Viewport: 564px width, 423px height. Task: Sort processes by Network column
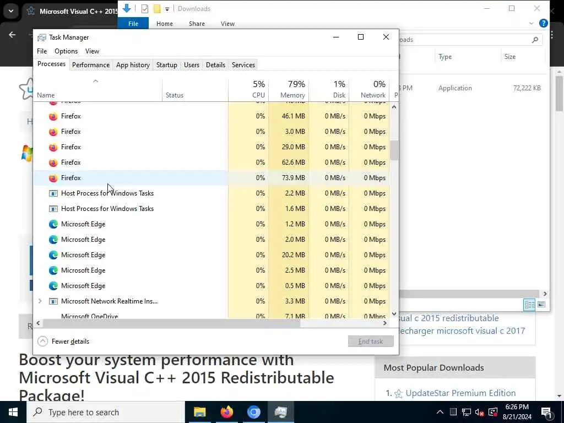(x=370, y=90)
